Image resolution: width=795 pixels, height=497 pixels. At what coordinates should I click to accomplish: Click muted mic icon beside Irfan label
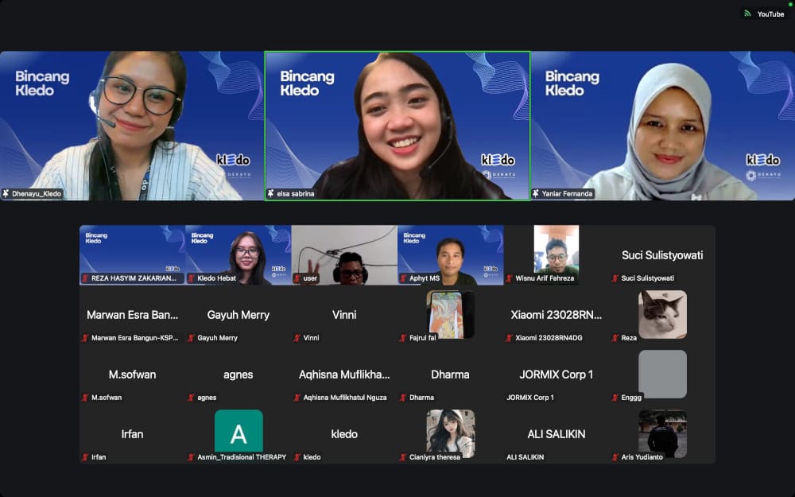85,457
